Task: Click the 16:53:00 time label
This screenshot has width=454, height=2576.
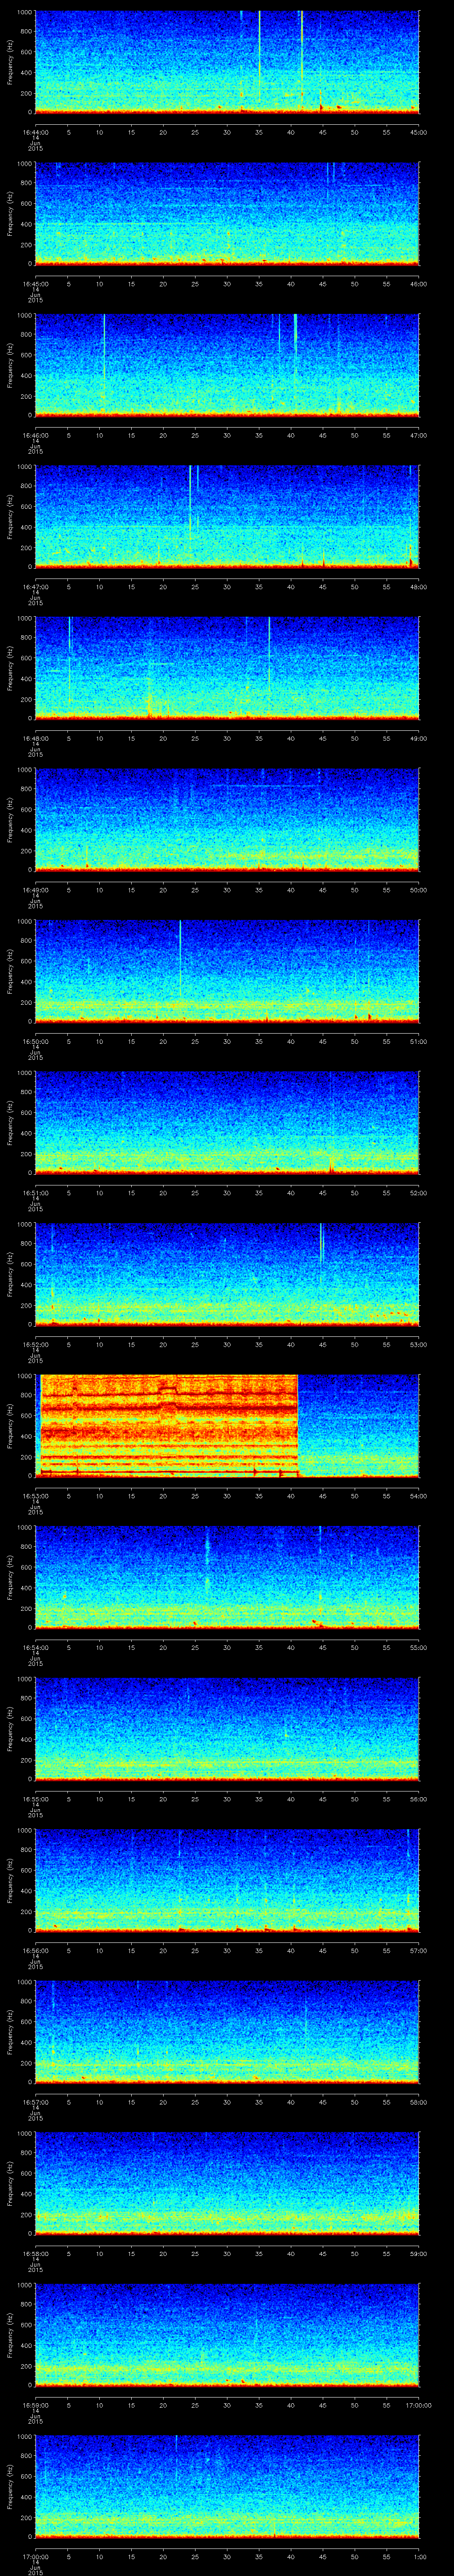Action: point(35,1496)
